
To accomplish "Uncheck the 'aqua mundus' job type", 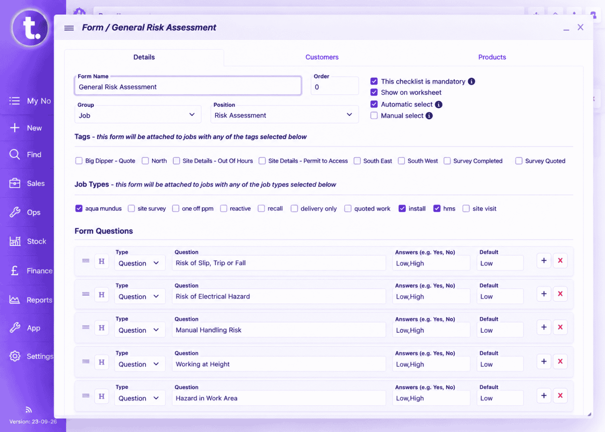I will 79,209.
